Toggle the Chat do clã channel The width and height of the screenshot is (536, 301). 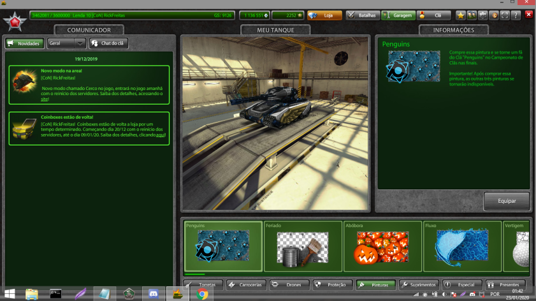tap(108, 43)
